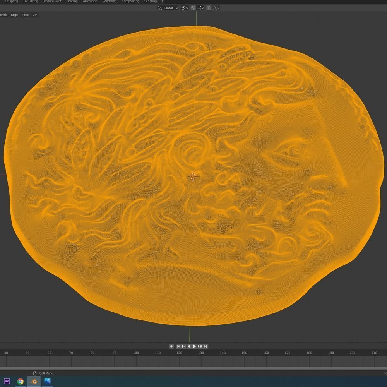Click the timeline horizontal scrollbar

click(193, 368)
